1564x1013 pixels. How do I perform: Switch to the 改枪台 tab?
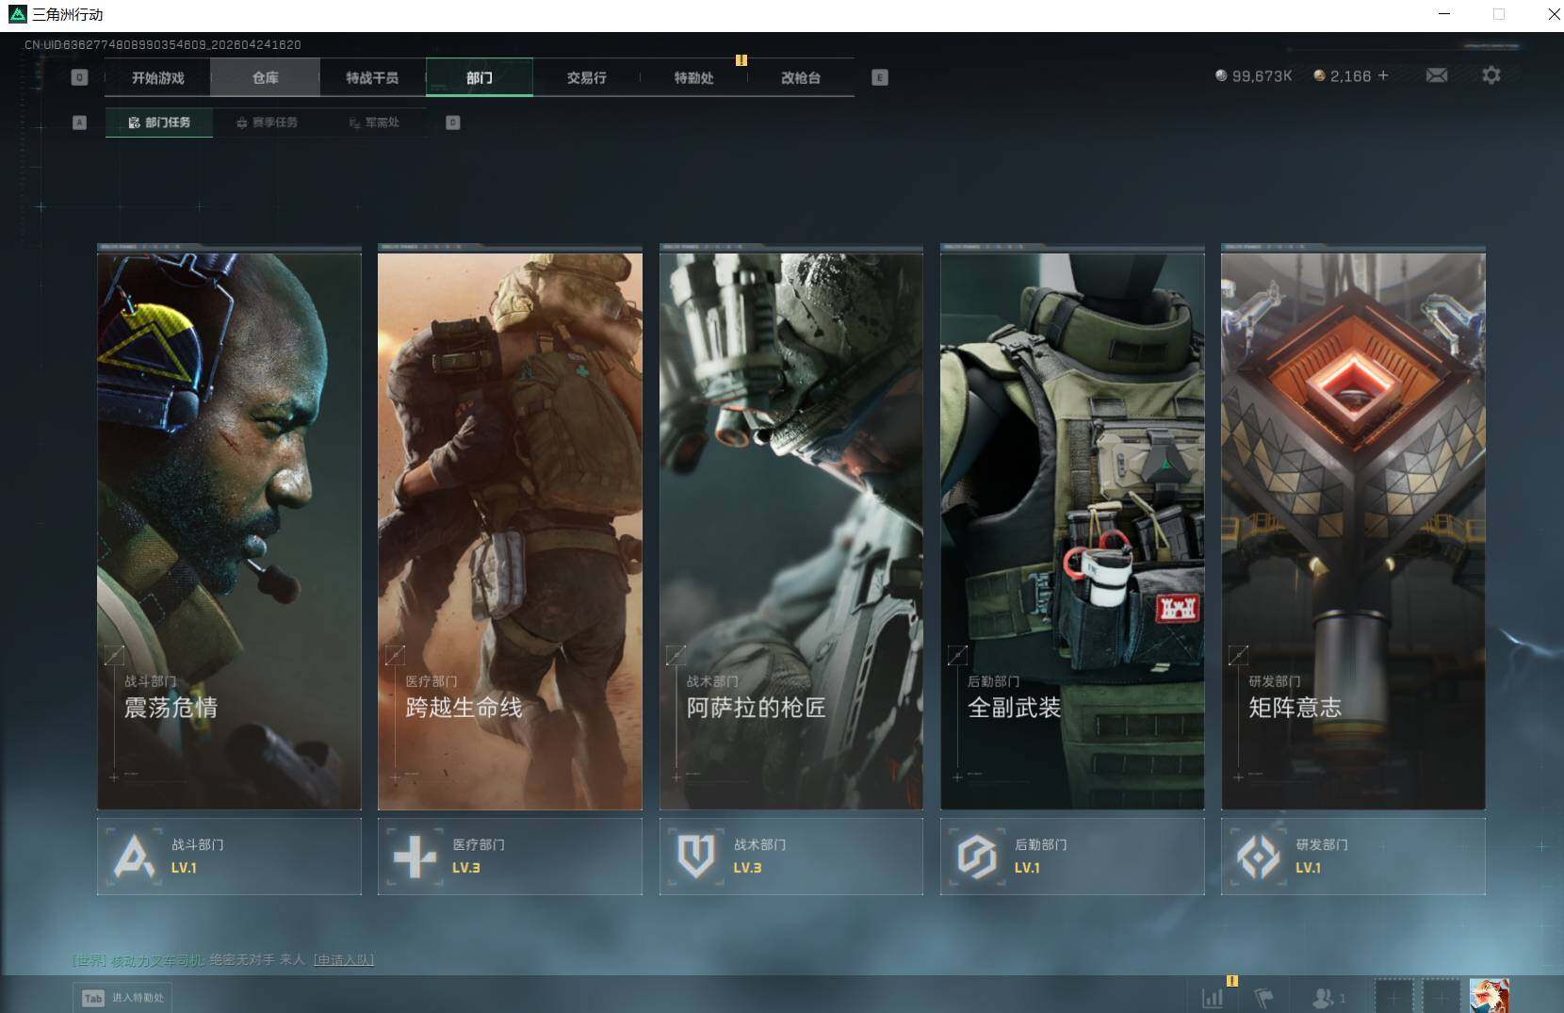801,77
